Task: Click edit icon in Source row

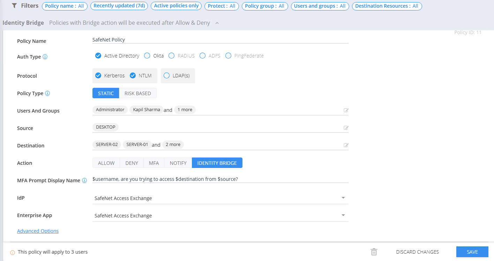Action: pos(346,128)
